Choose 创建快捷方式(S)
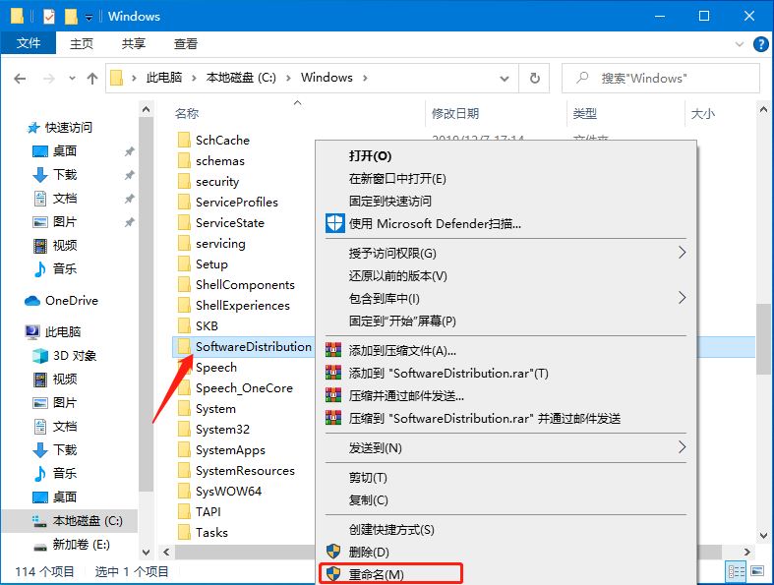The image size is (774, 585). tap(391, 530)
